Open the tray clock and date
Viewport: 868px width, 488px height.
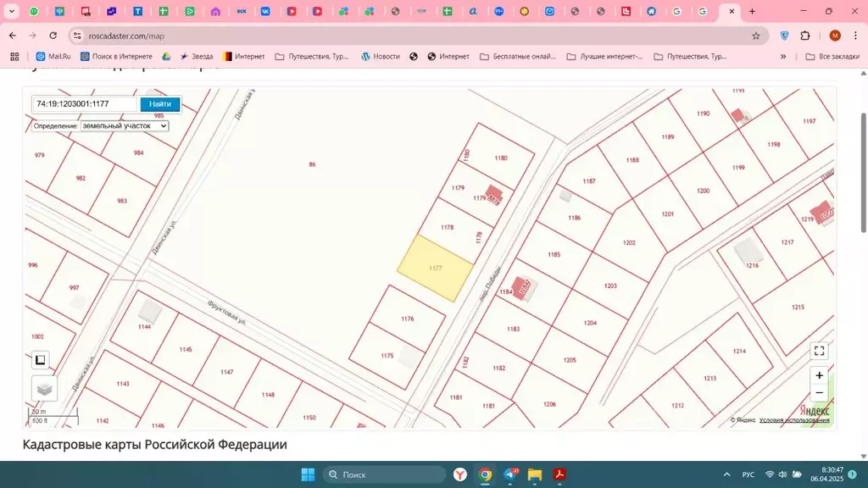coord(827,474)
